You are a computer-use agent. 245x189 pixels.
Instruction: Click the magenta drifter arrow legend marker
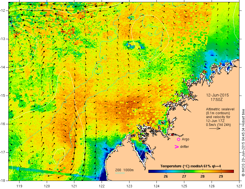(x=177, y=147)
